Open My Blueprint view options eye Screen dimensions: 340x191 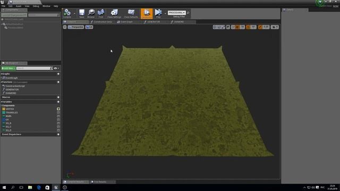tap(56, 68)
